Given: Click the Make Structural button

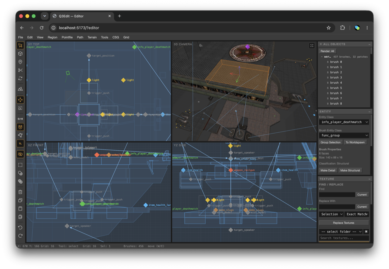Looking at the screenshot, I should click(350, 170).
